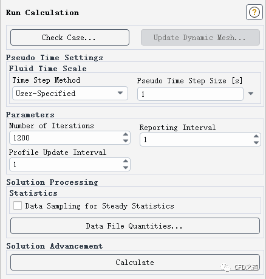This screenshot has width=266, height=279.
Task: Decrease Profile Update Interval with down arrow
Action: 126,168
